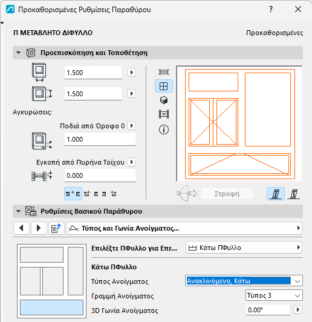Open Τύπος Ανοίγματος combo box
This screenshot has height=322, width=312.
pos(244,281)
